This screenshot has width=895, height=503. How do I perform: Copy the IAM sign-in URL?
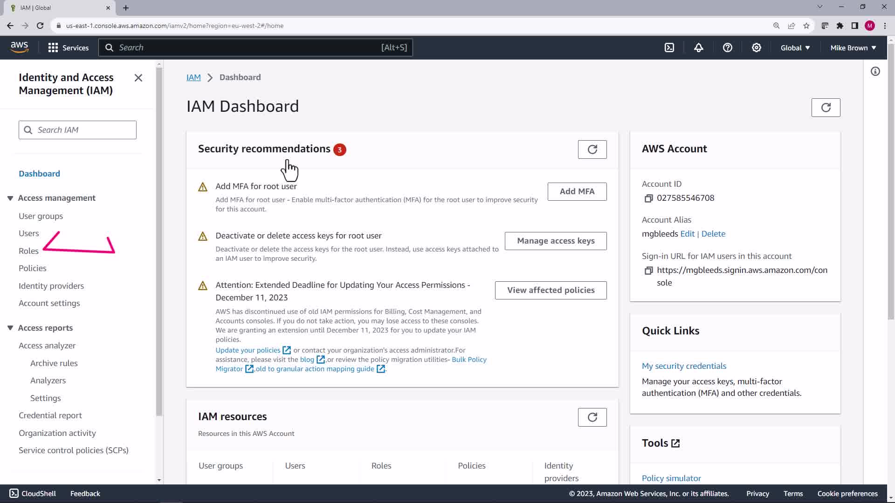coord(648,271)
